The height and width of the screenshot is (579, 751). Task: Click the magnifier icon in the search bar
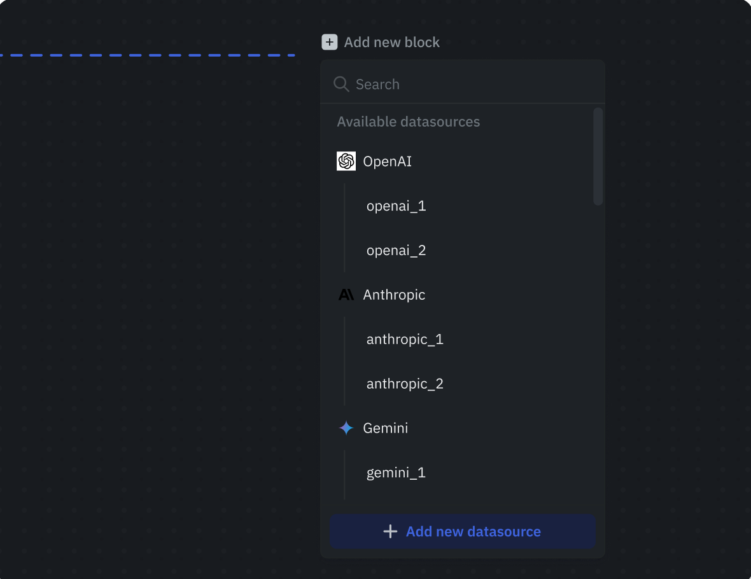point(341,84)
